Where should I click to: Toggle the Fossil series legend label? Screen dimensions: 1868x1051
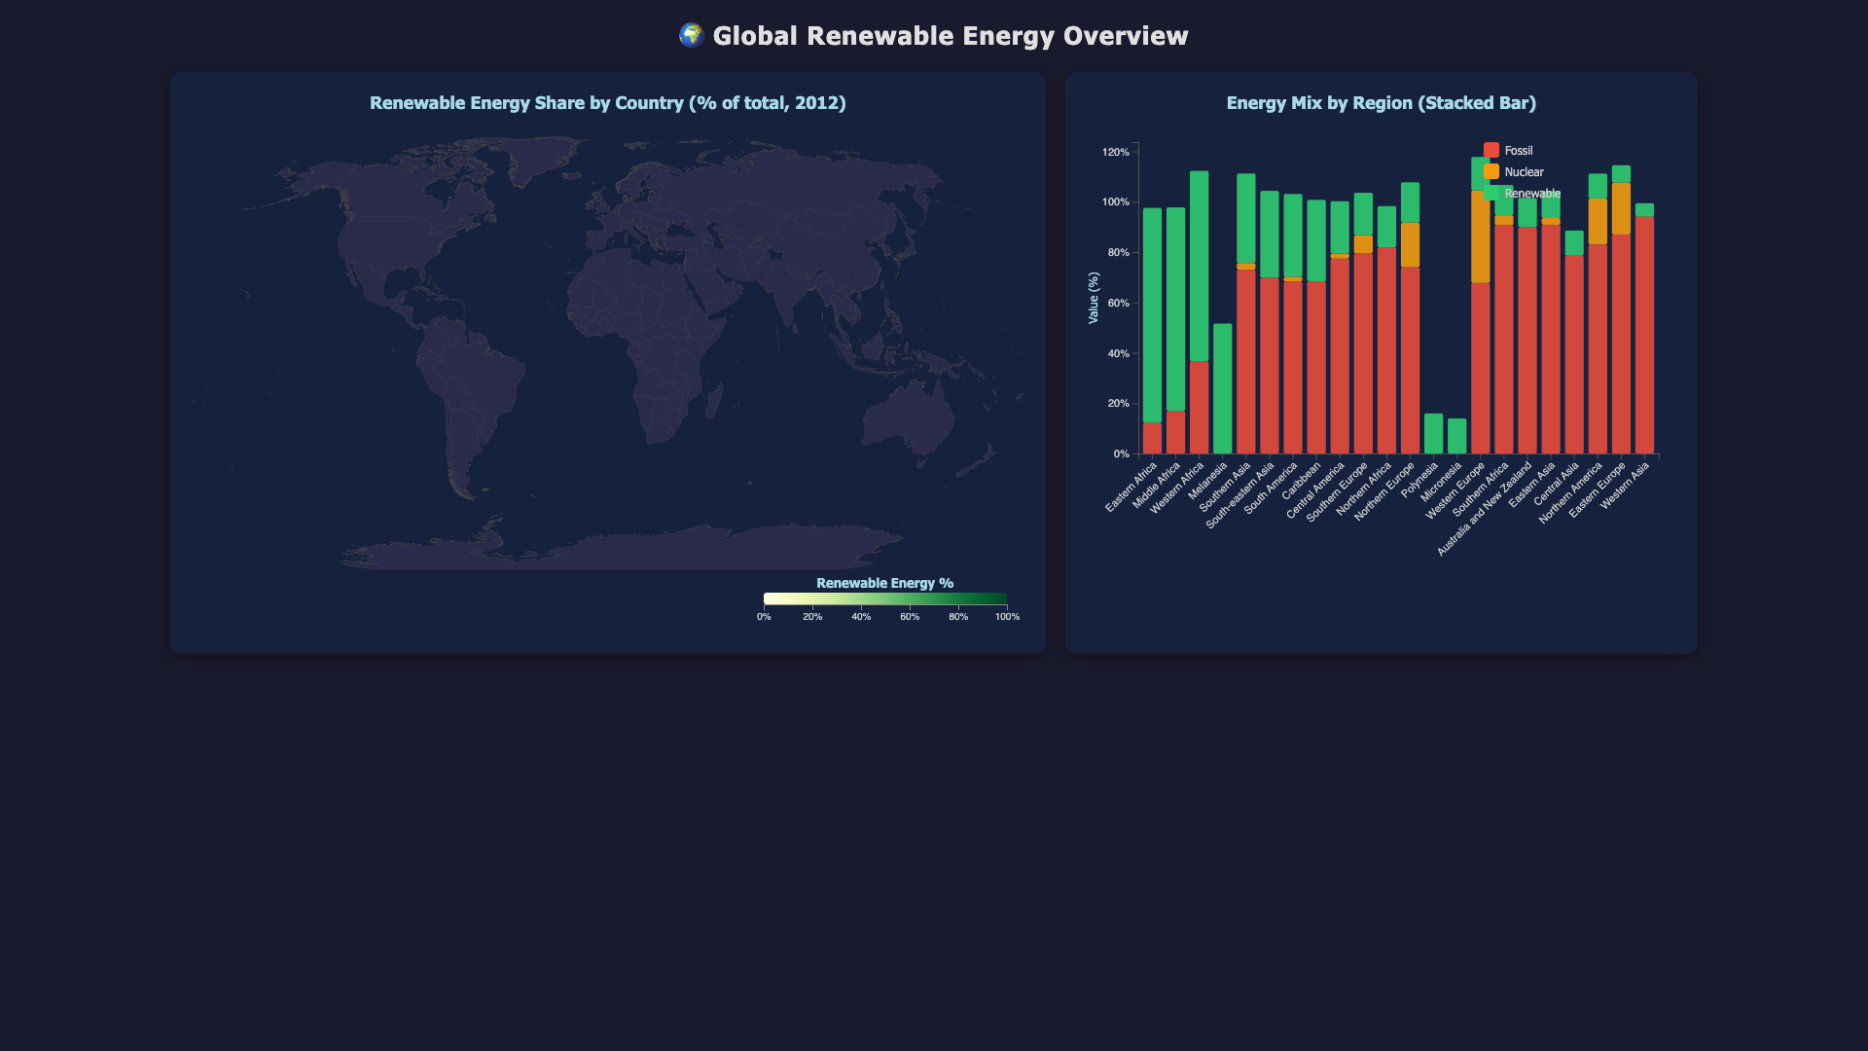1519,151
